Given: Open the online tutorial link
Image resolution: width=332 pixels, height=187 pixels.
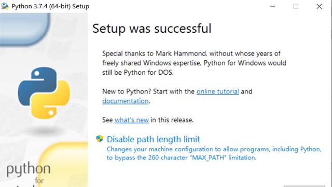Looking at the screenshot, I should coord(217,91).
